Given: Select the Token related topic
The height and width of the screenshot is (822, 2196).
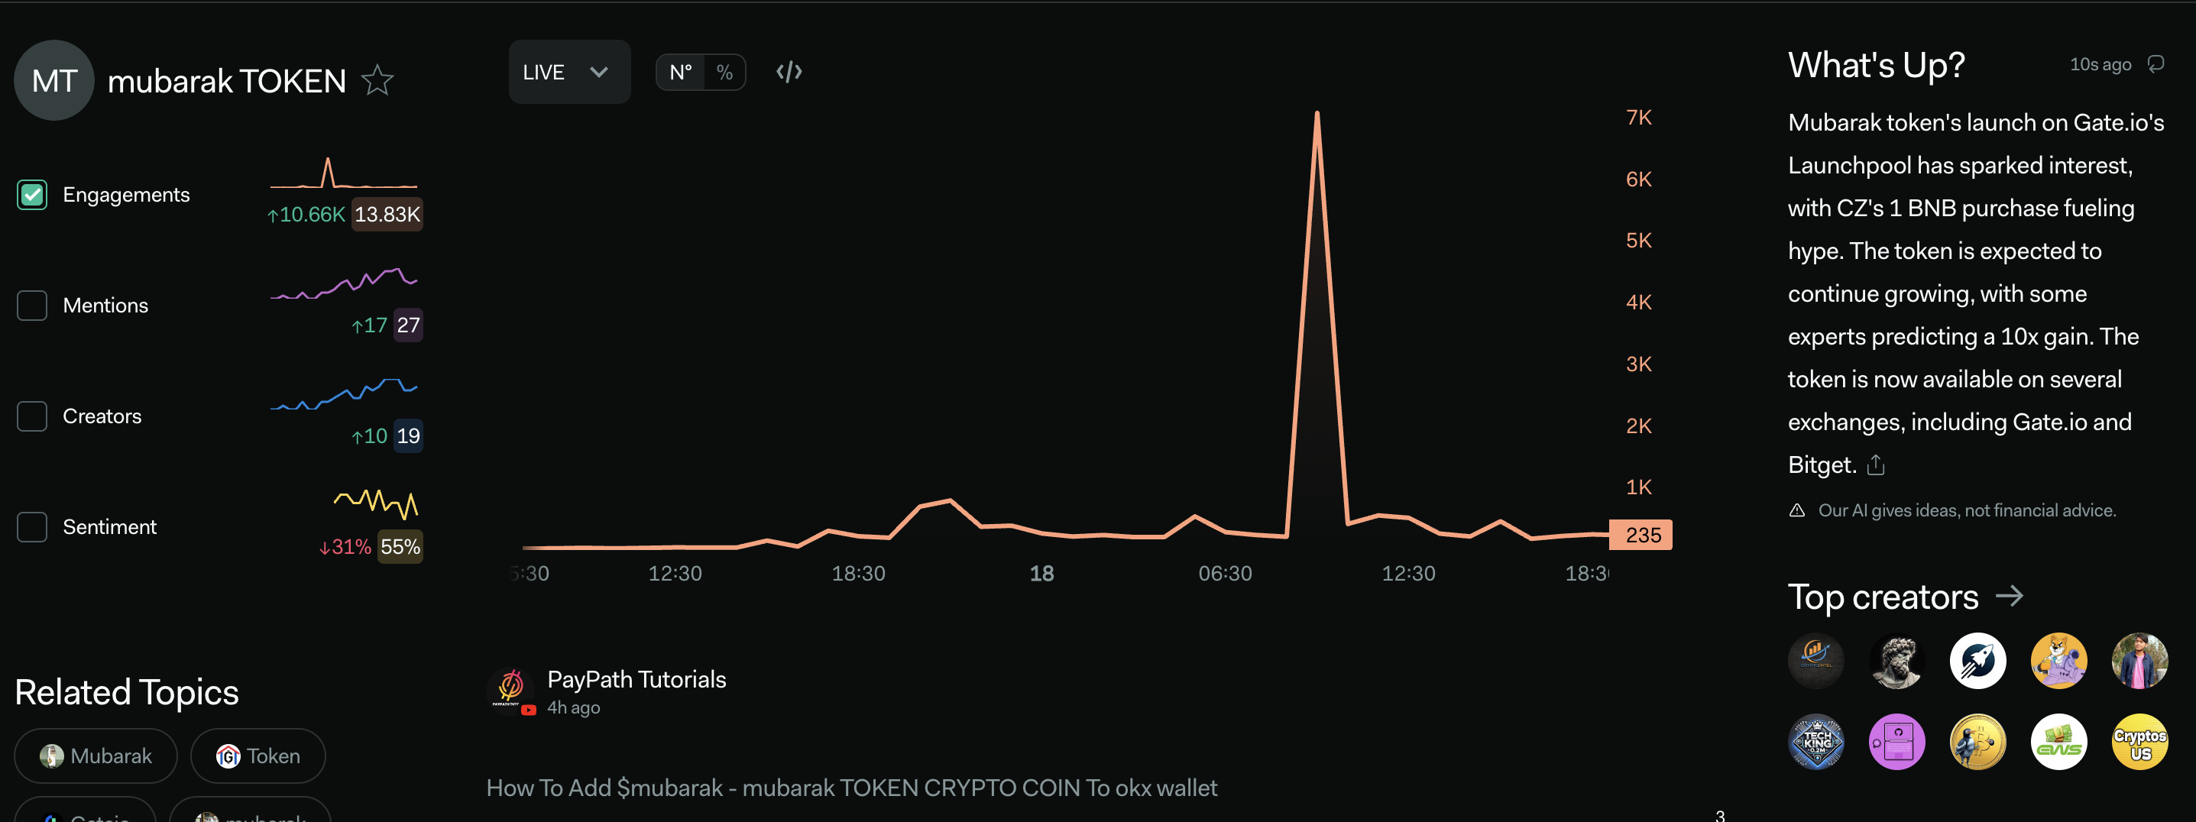Looking at the screenshot, I should click(x=257, y=756).
